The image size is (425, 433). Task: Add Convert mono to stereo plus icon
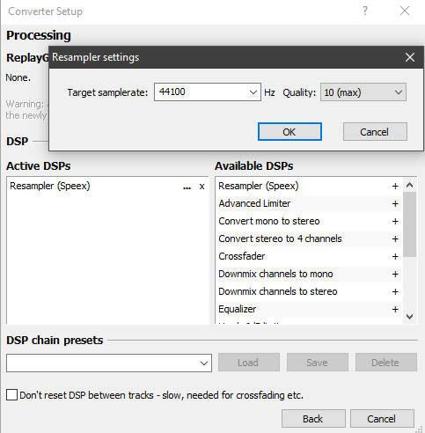395,221
